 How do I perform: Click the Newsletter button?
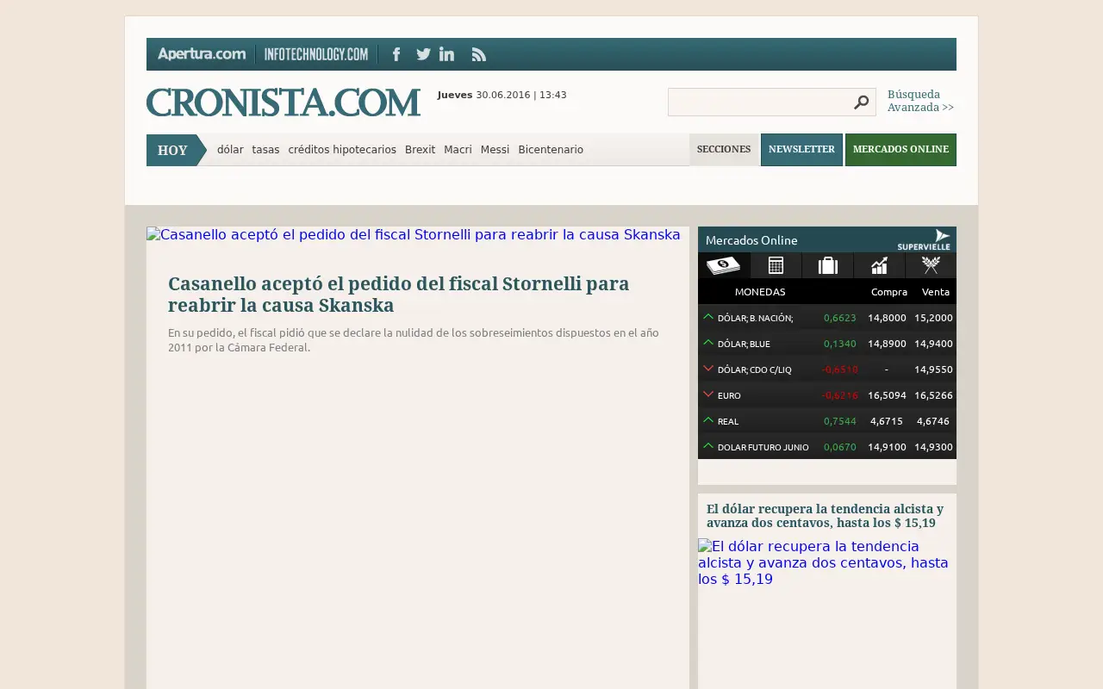coord(801,150)
